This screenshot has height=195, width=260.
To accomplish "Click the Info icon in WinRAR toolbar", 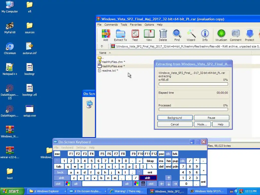I will click(205, 35).
